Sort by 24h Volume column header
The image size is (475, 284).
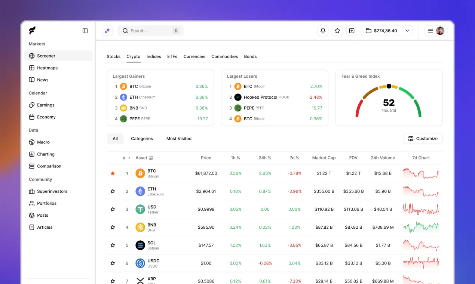[x=383, y=158]
